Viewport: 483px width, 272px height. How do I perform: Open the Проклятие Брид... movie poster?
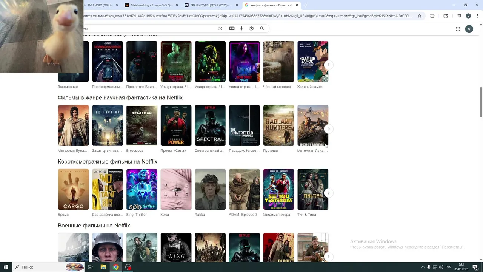142,61
